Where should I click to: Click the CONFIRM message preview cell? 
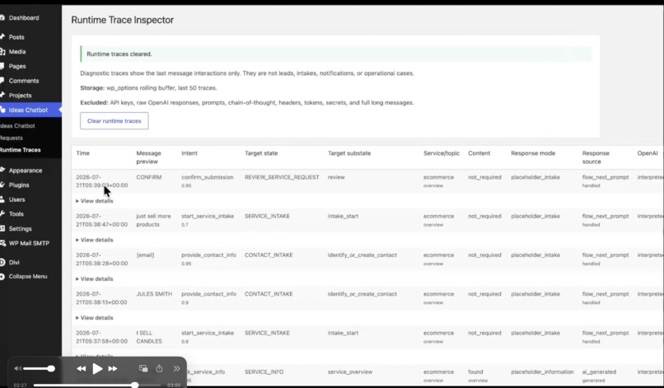(x=148, y=177)
